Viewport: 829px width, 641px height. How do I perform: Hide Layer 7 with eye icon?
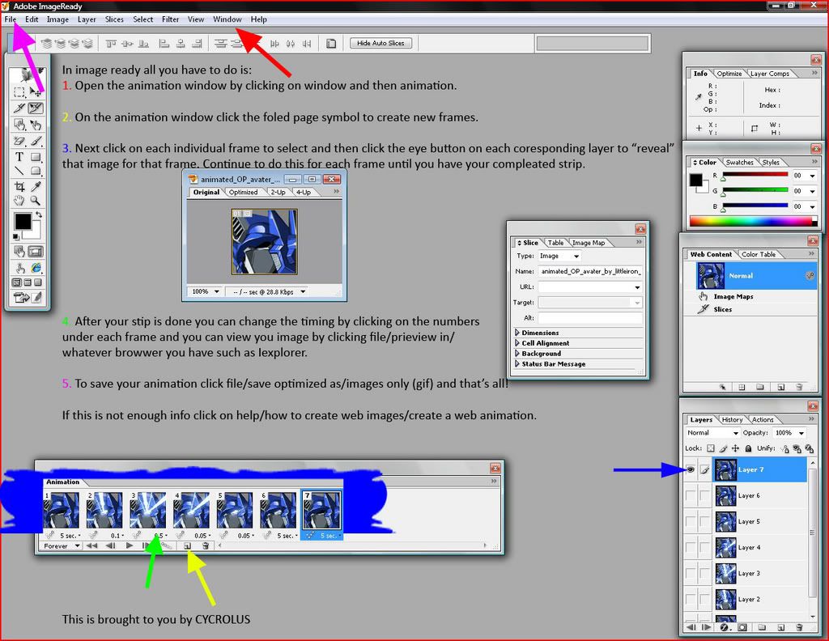click(691, 469)
